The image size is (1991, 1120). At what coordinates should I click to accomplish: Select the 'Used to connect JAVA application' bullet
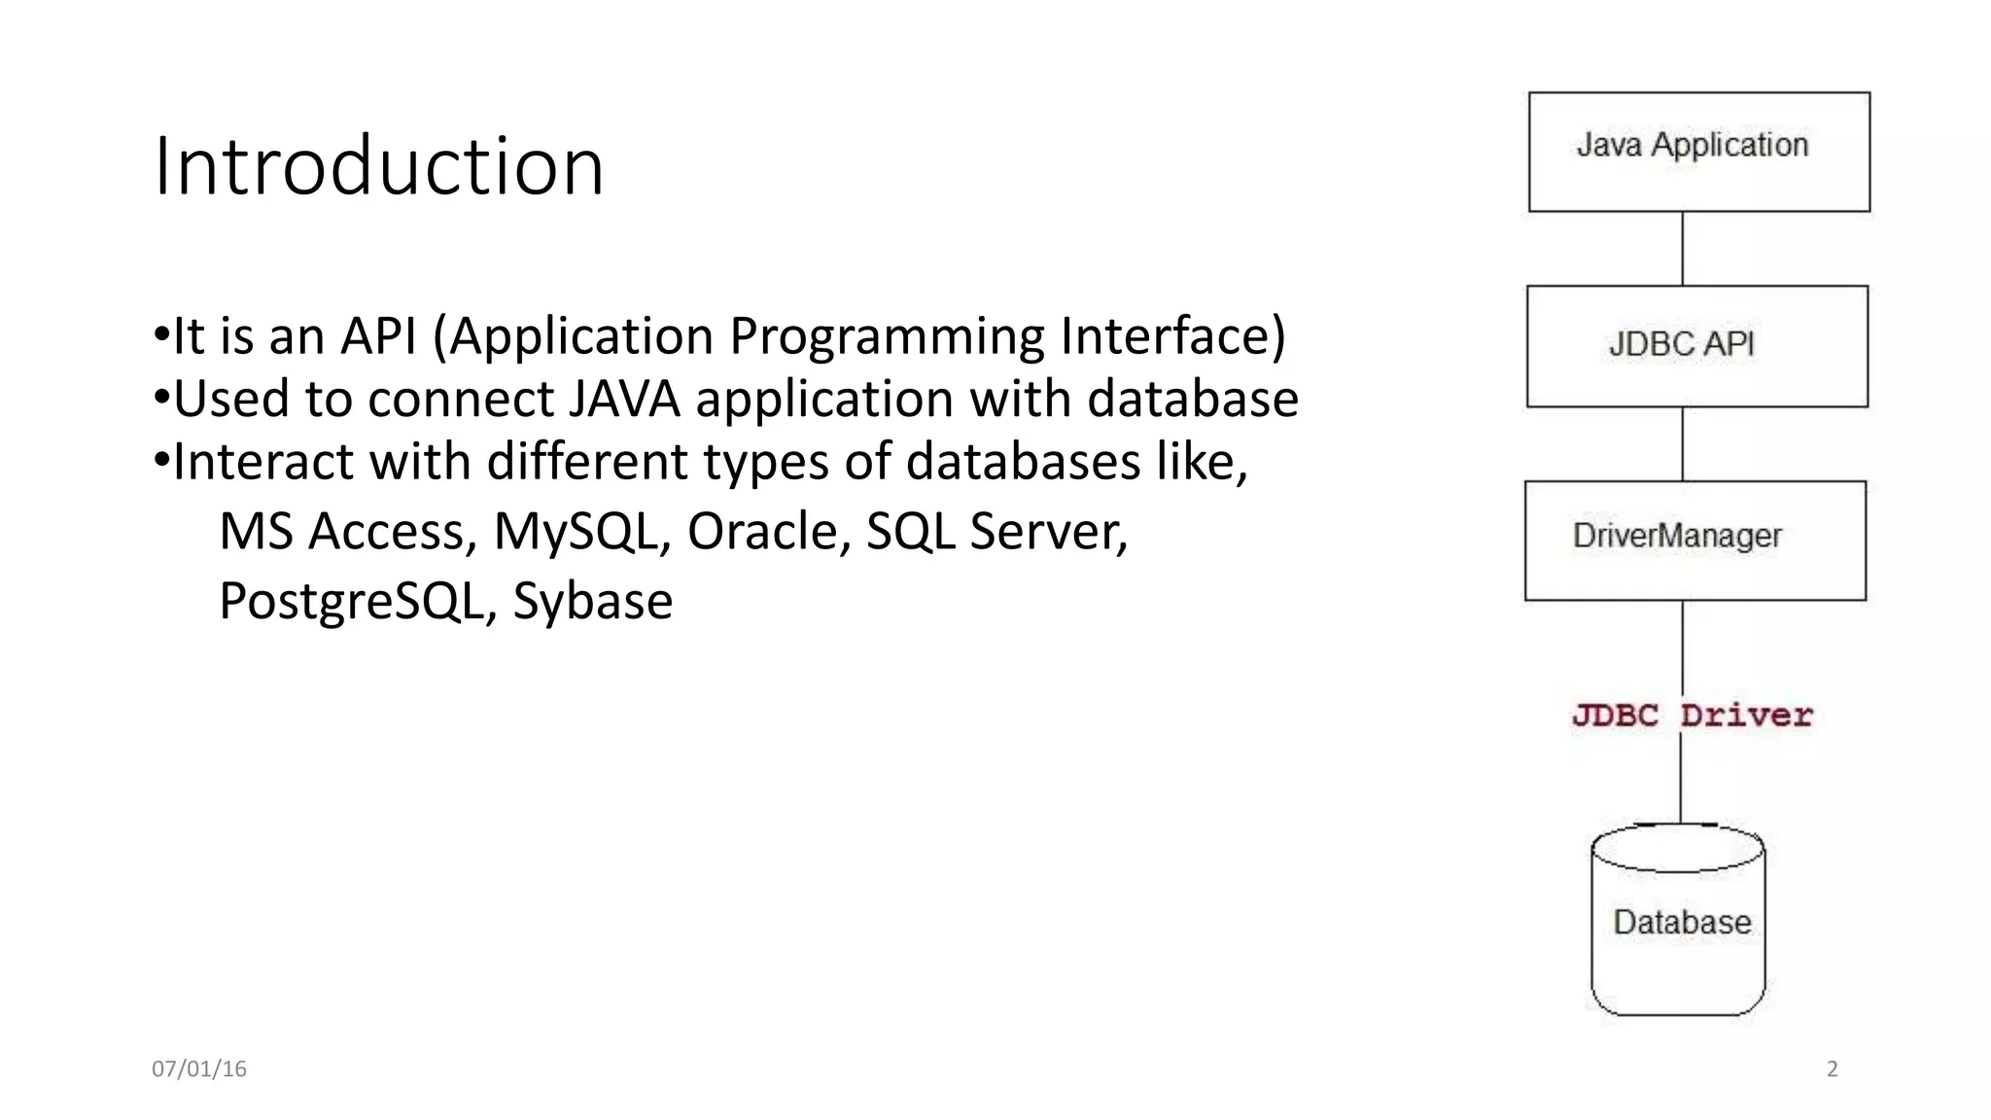(x=726, y=399)
